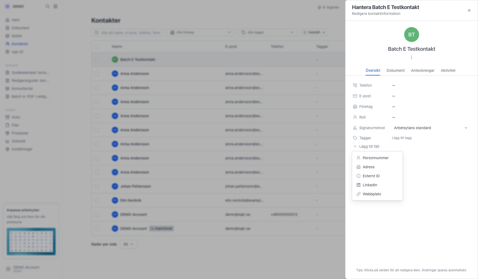The width and height of the screenshot is (478, 279).
Task: Select the Översikt tab
Action: tap(373, 70)
